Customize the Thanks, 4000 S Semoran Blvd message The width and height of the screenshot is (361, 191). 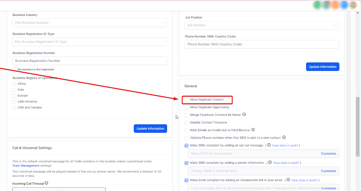[329, 171]
